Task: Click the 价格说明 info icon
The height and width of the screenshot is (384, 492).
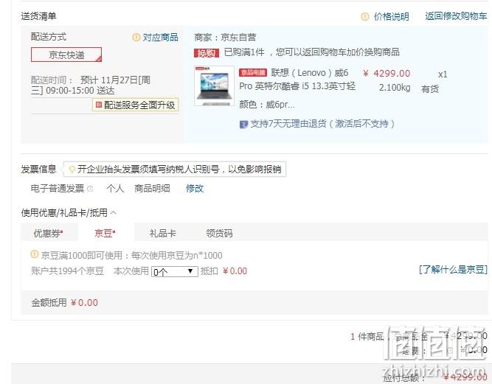Action: pos(364,16)
